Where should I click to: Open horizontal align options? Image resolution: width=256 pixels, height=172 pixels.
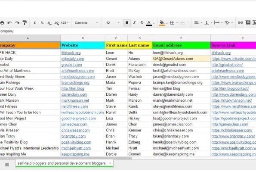[x=196, y=23]
